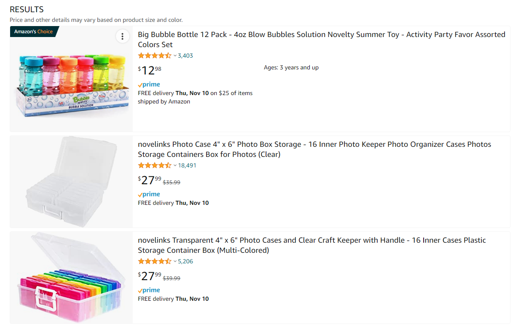Expand rating chevron next to 18,491 reviews

coord(175,165)
